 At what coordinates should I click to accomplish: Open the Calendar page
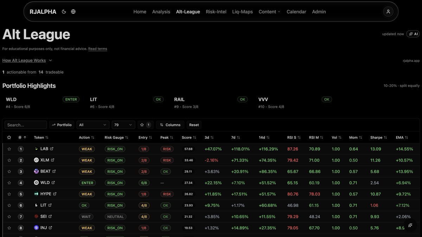point(296,12)
